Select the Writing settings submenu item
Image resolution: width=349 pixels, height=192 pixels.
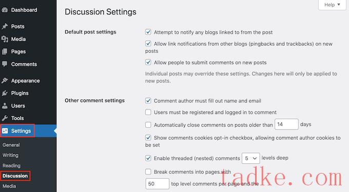(10, 155)
